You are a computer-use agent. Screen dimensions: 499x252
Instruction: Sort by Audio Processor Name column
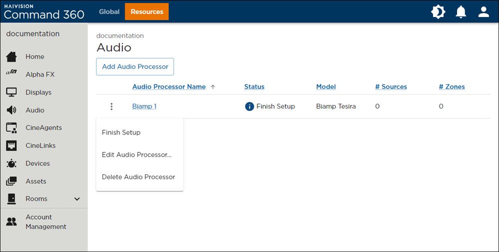point(169,87)
